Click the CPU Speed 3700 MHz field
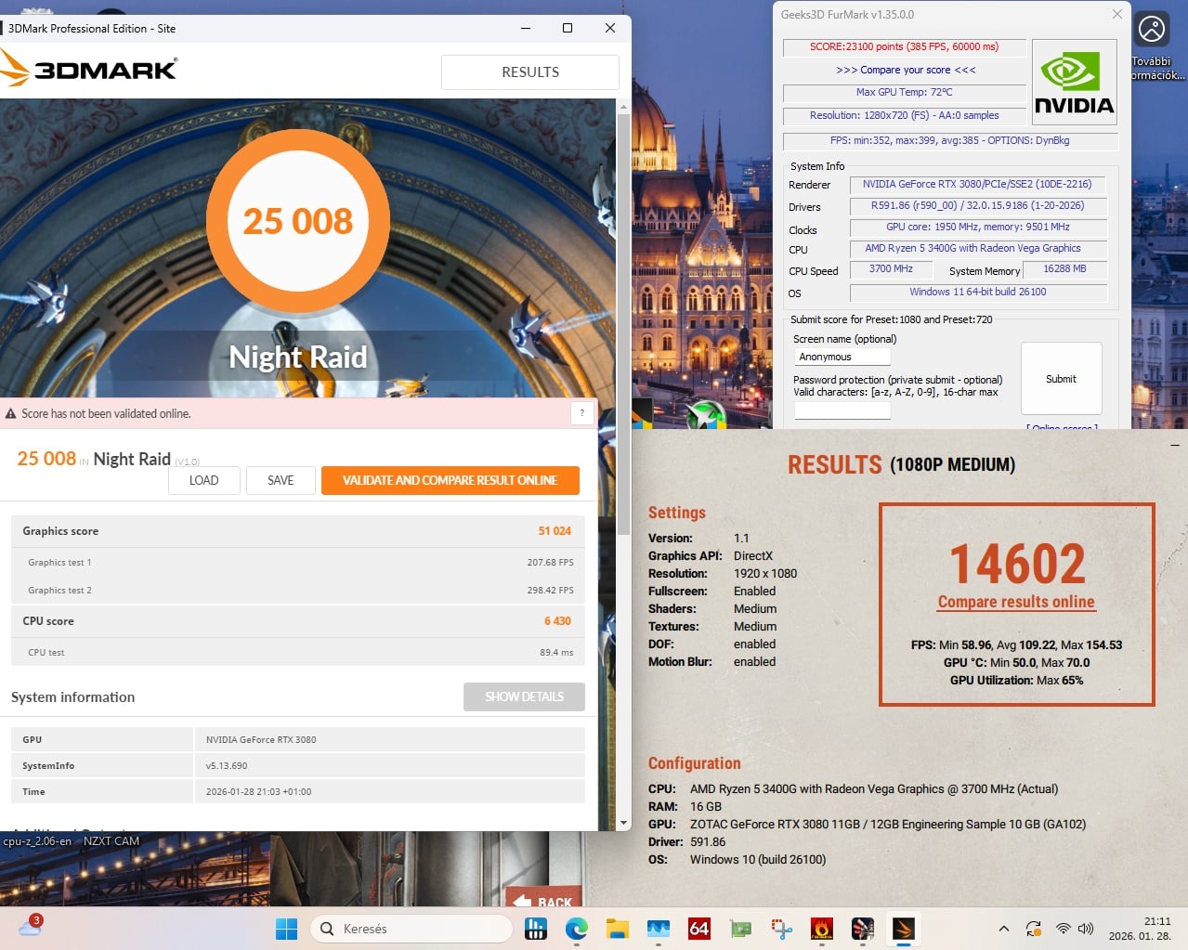Viewport: 1188px width, 950px height. pos(891,269)
